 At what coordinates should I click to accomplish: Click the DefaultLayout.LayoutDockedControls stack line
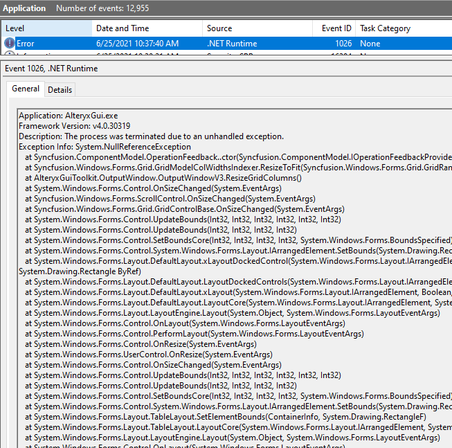(238, 282)
